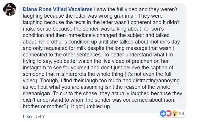Click the phrase 'To cut to the chase'

[76, 93]
